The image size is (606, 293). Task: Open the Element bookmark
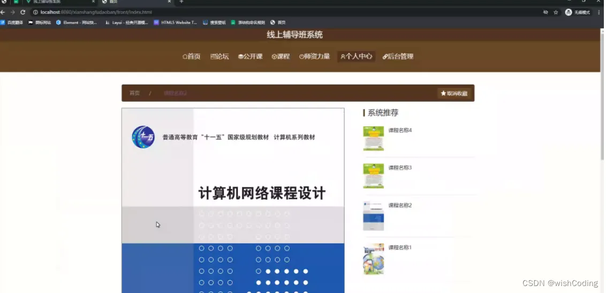[x=77, y=22]
